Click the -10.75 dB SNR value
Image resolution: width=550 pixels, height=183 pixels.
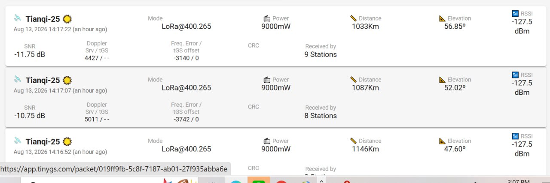pos(30,116)
